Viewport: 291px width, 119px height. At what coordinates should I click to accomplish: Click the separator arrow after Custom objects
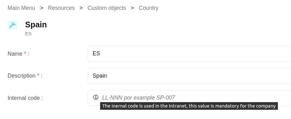pos(132,8)
